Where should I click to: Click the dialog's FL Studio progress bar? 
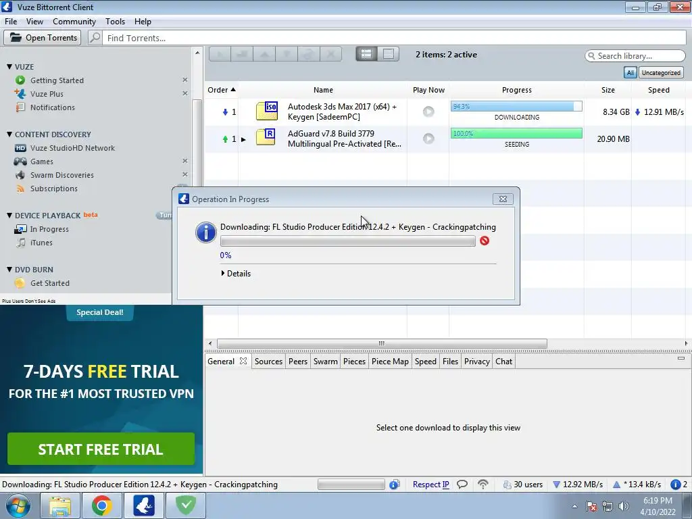click(348, 241)
